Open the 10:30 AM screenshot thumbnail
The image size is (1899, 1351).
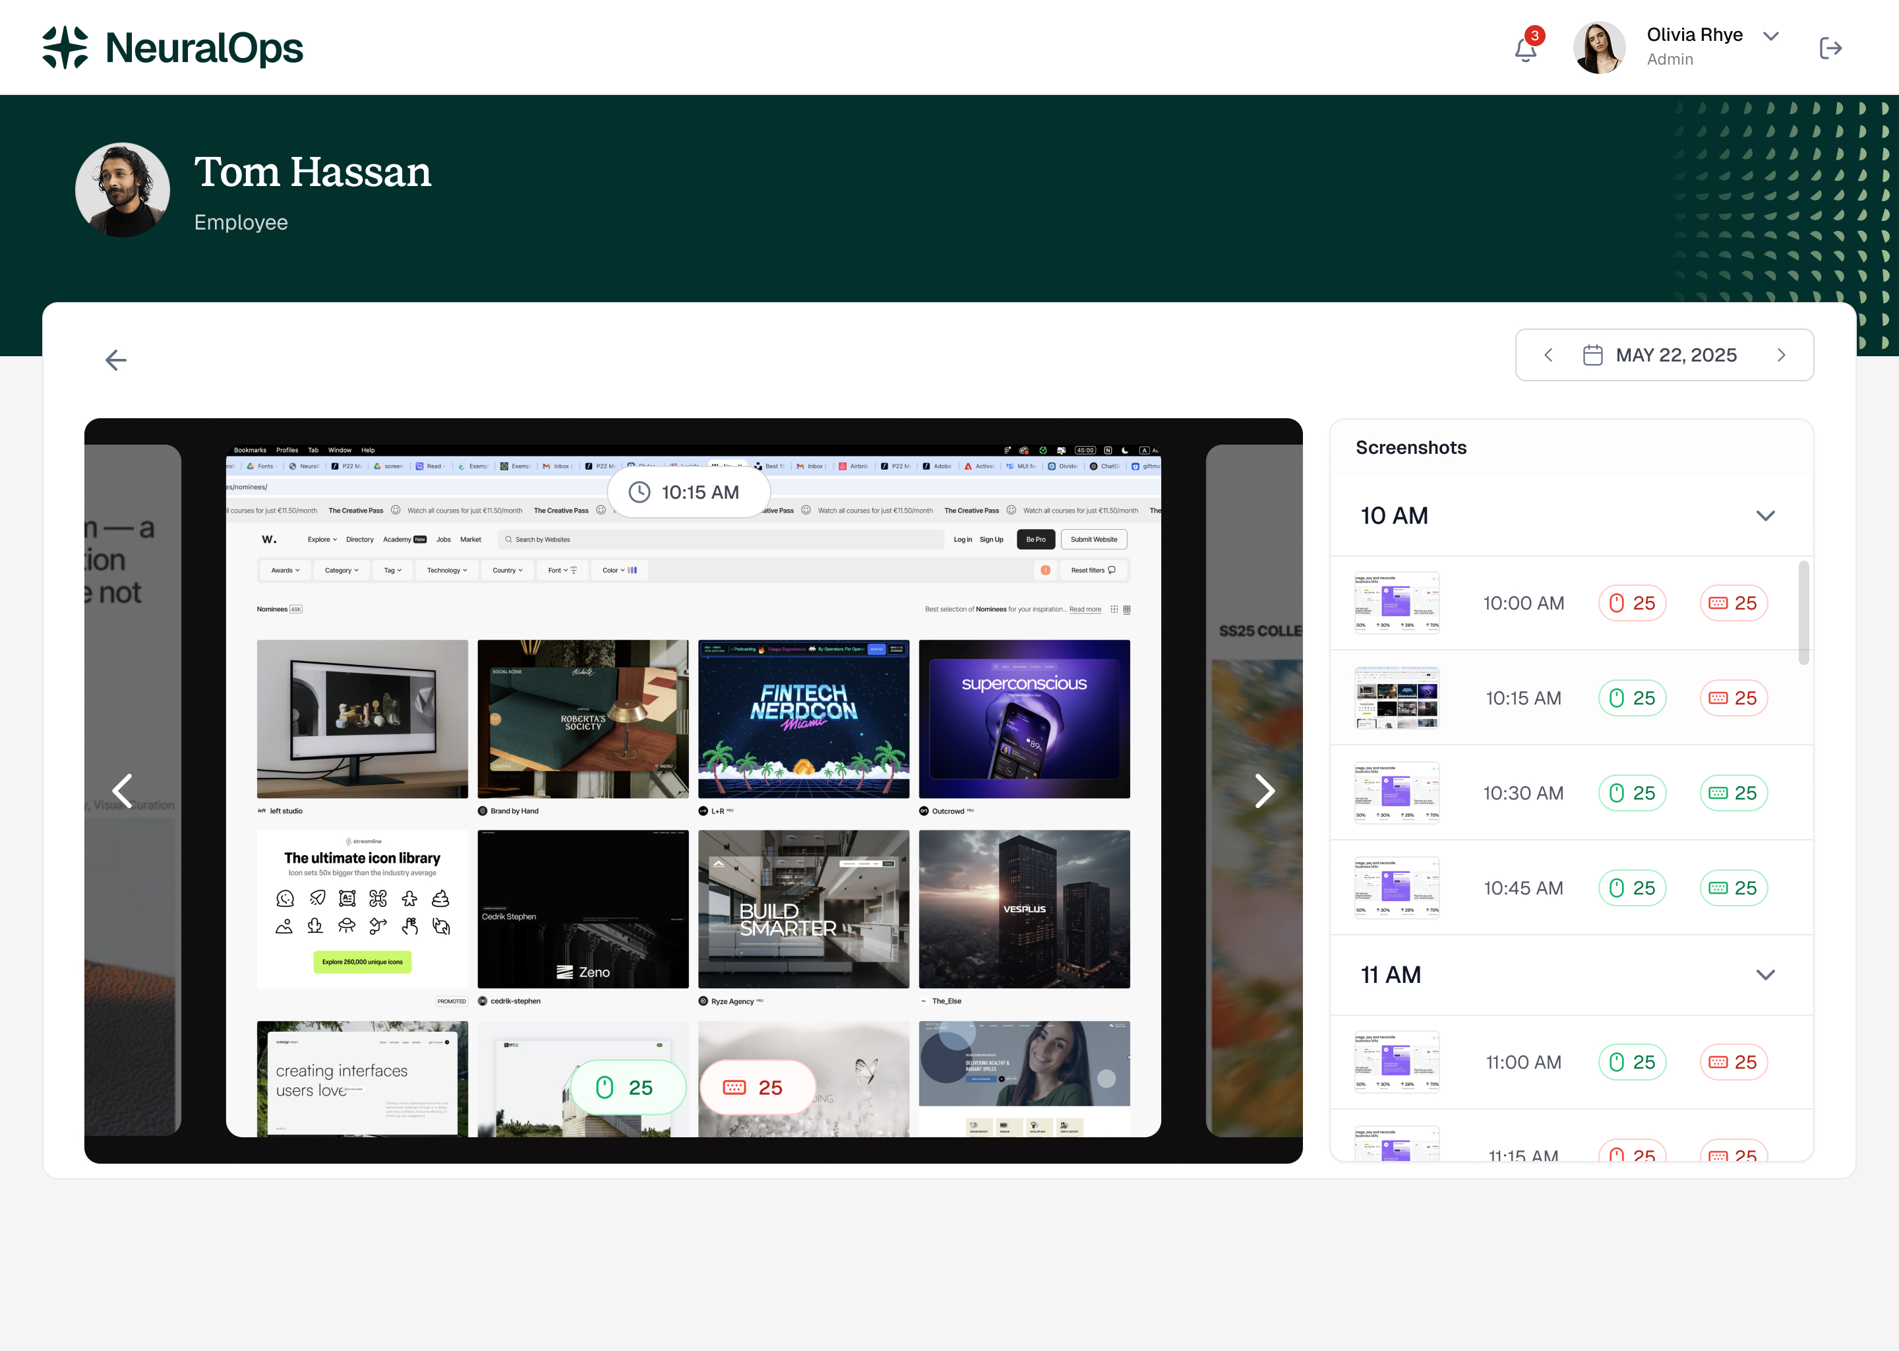(1396, 793)
